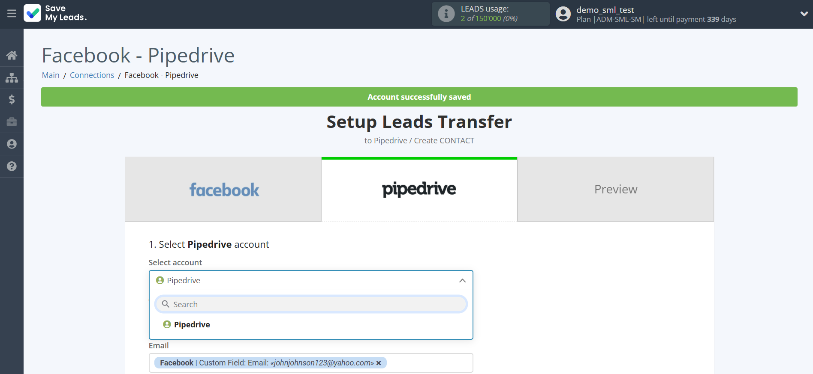Collapse the Select account dropdown
813x374 pixels.
click(x=462, y=281)
